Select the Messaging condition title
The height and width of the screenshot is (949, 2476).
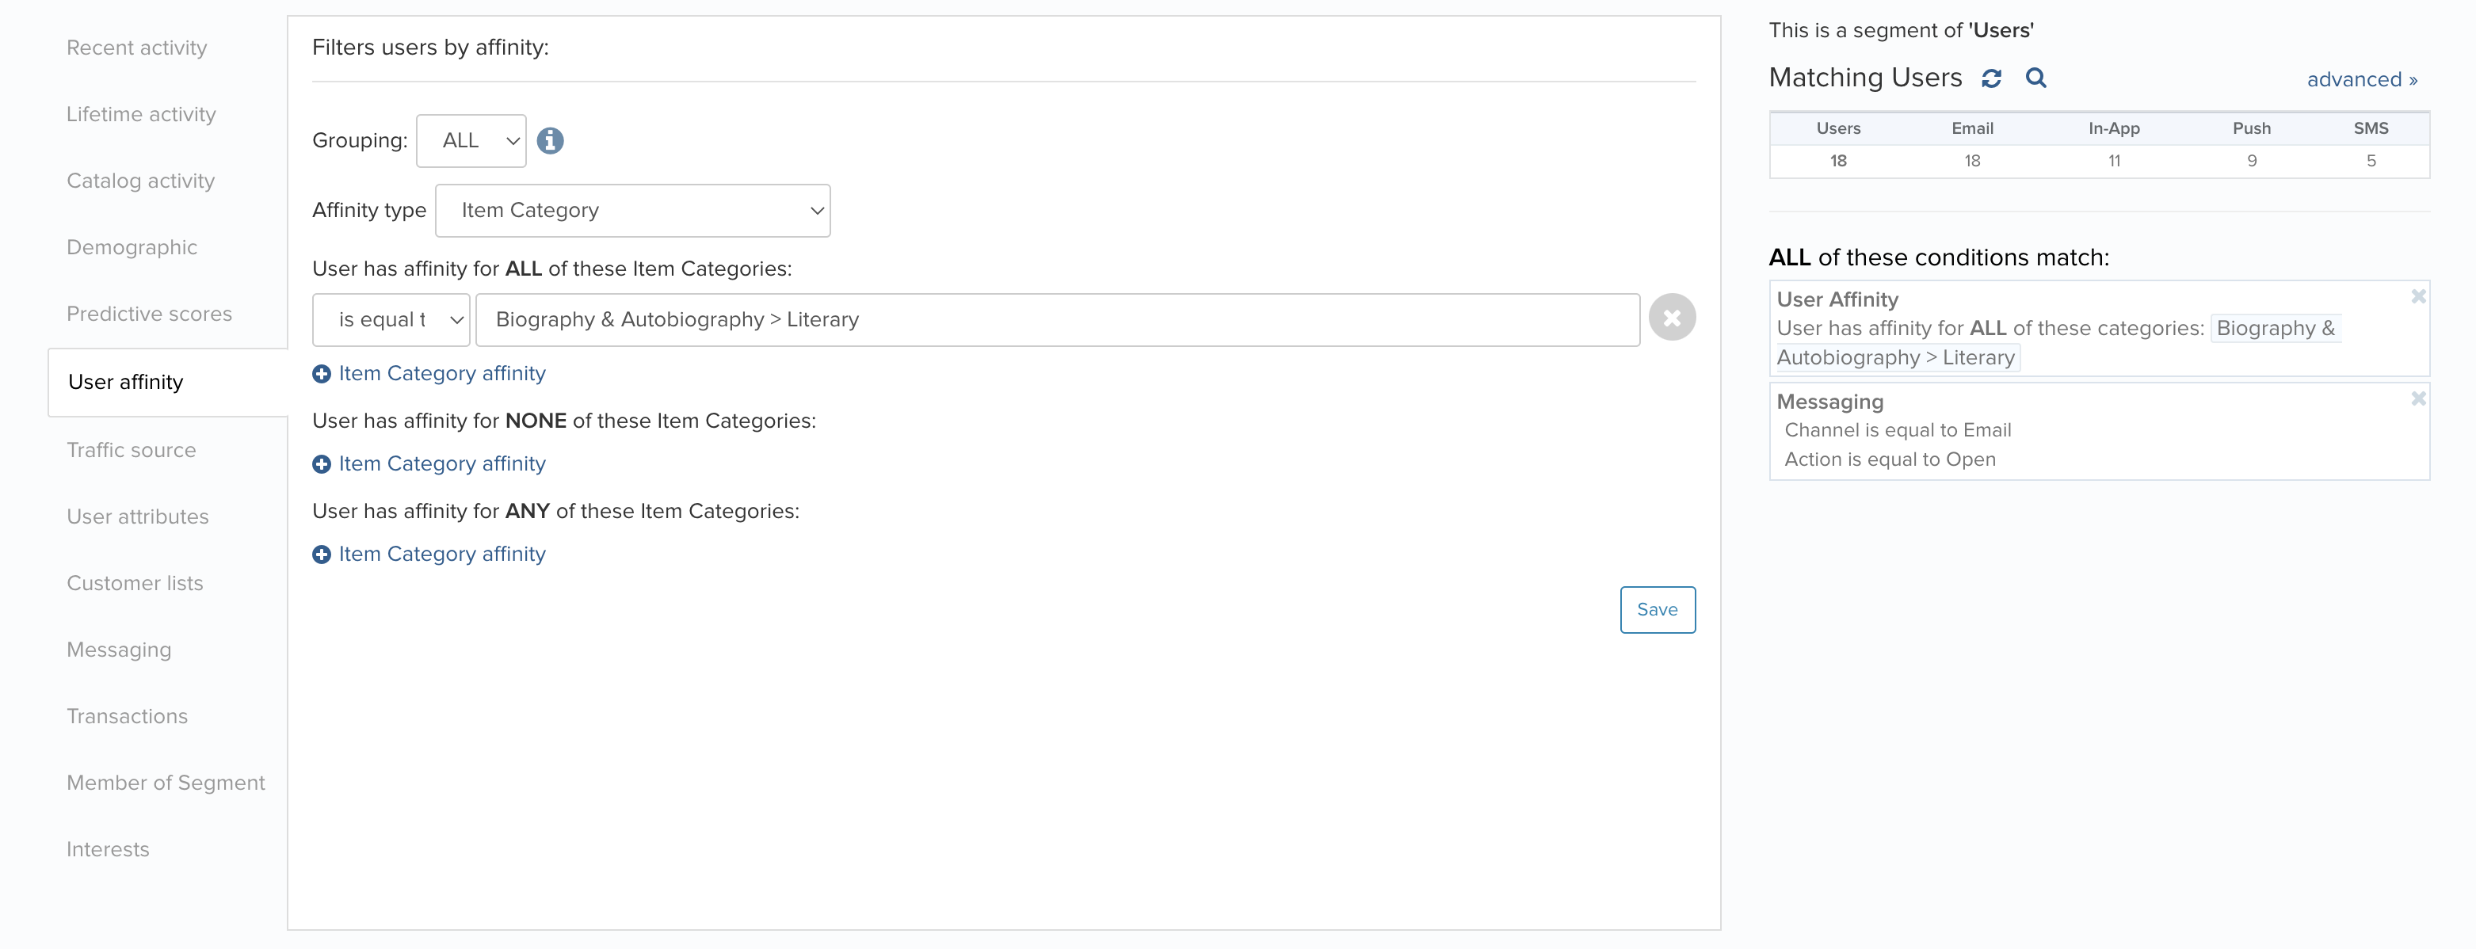pos(1829,402)
